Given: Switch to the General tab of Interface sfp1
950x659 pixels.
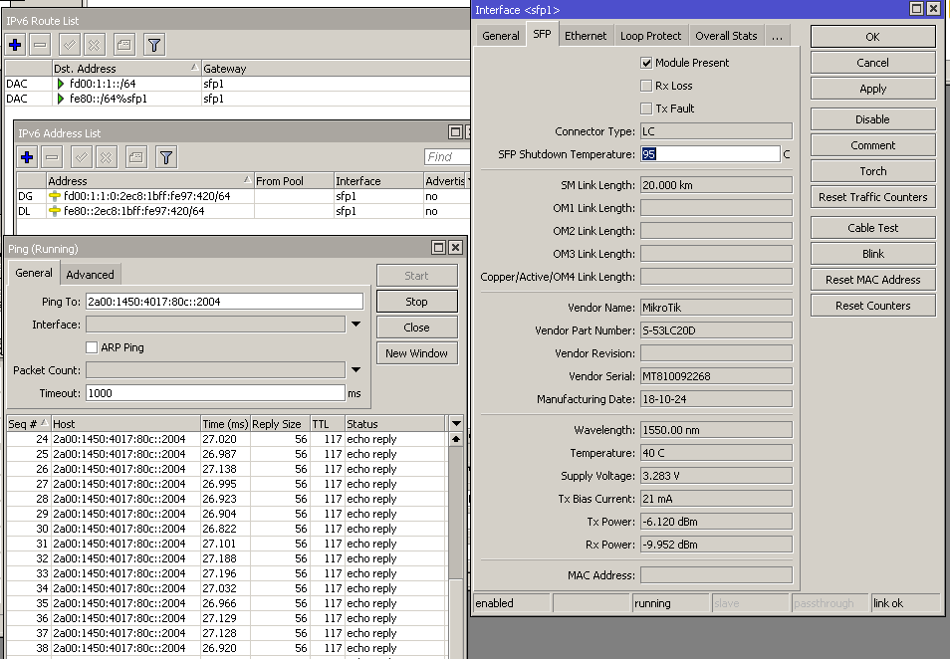Looking at the screenshot, I should pos(501,37).
